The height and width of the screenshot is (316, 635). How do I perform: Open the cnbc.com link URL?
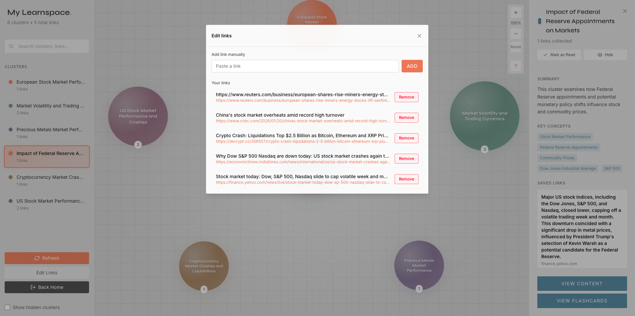pos(303,121)
